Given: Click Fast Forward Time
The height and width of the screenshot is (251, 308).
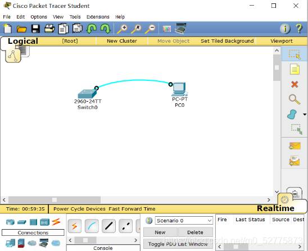Looking at the screenshot, I should [x=132, y=209].
